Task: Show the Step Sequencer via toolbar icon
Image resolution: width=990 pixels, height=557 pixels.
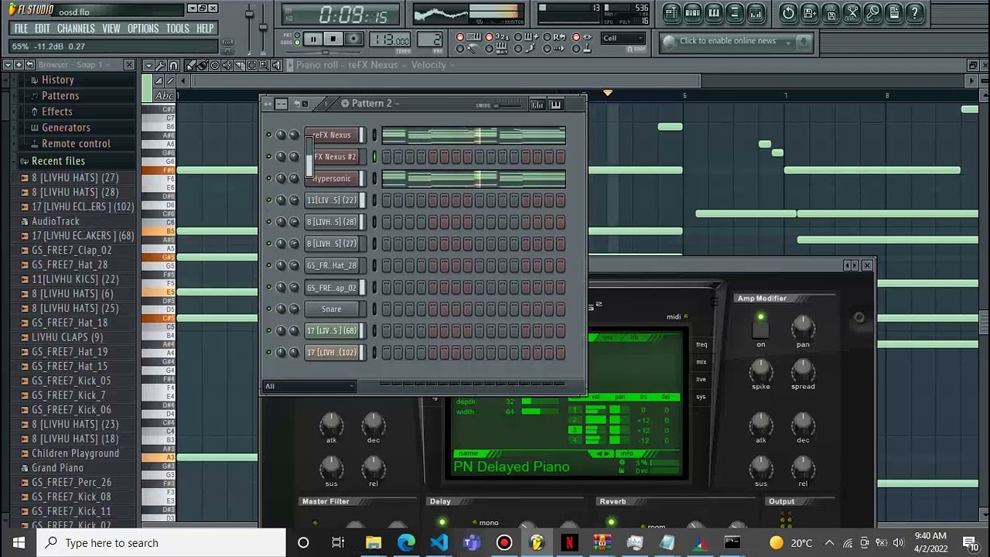Action: pos(692,13)
